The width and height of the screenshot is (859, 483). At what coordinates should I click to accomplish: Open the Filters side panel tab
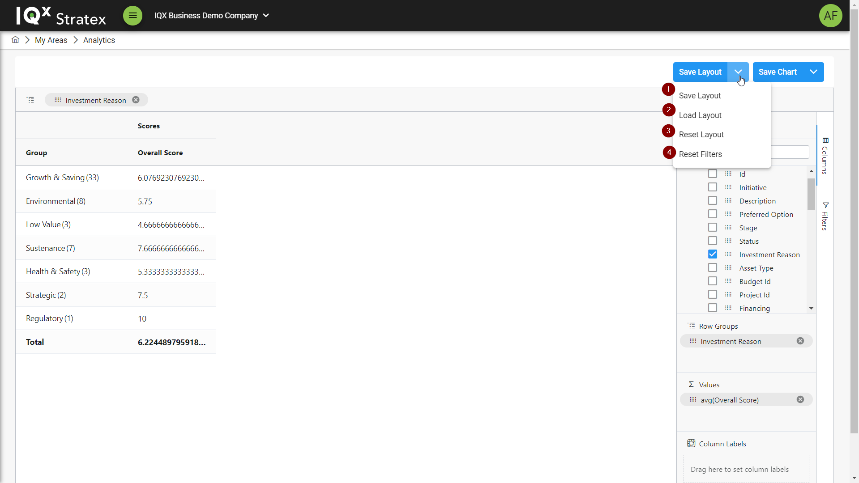pyautogui.click(x=825, y=216)
